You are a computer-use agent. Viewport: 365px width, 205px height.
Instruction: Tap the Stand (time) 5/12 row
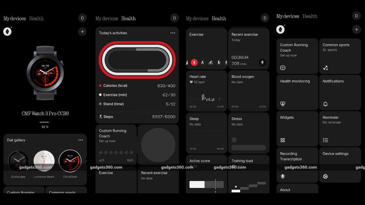[137, 104]
